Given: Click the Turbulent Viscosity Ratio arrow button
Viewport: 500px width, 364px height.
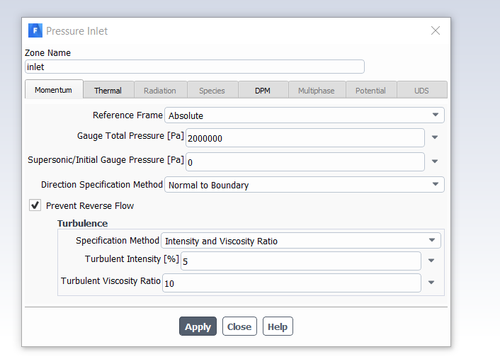Looking at the screenshot, I should pyautogui.click(x=431, y=283).
